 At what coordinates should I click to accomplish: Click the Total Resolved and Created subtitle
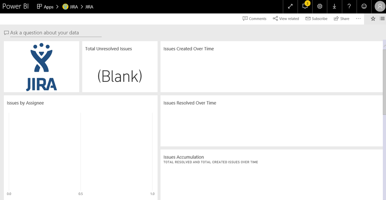click(211, 162)
